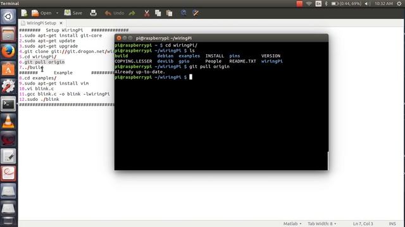Viewport: 405px width, 227px height.
Task: Click the Cut scissors icon
Action: pos(147,13)
